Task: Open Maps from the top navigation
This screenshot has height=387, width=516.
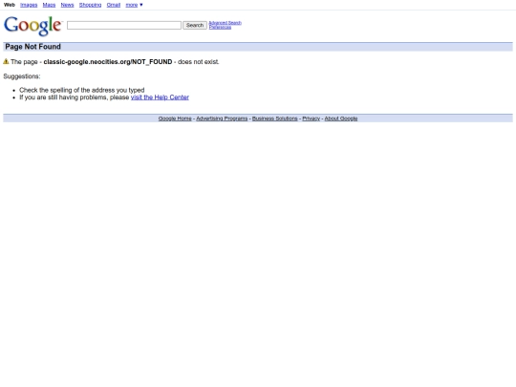Action: coord(49,5)
